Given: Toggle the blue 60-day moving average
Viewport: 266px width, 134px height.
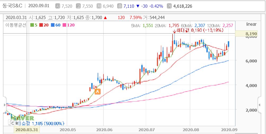Looking at the screenshot, I should (x=56, y=25).
